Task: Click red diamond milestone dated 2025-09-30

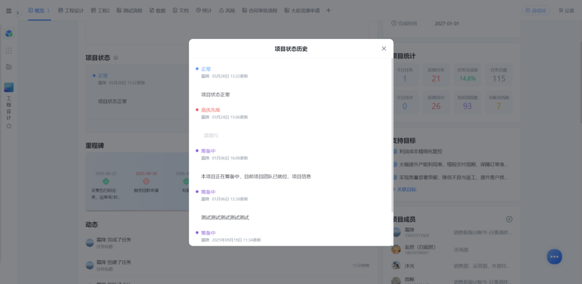Action: coord(146,182)
